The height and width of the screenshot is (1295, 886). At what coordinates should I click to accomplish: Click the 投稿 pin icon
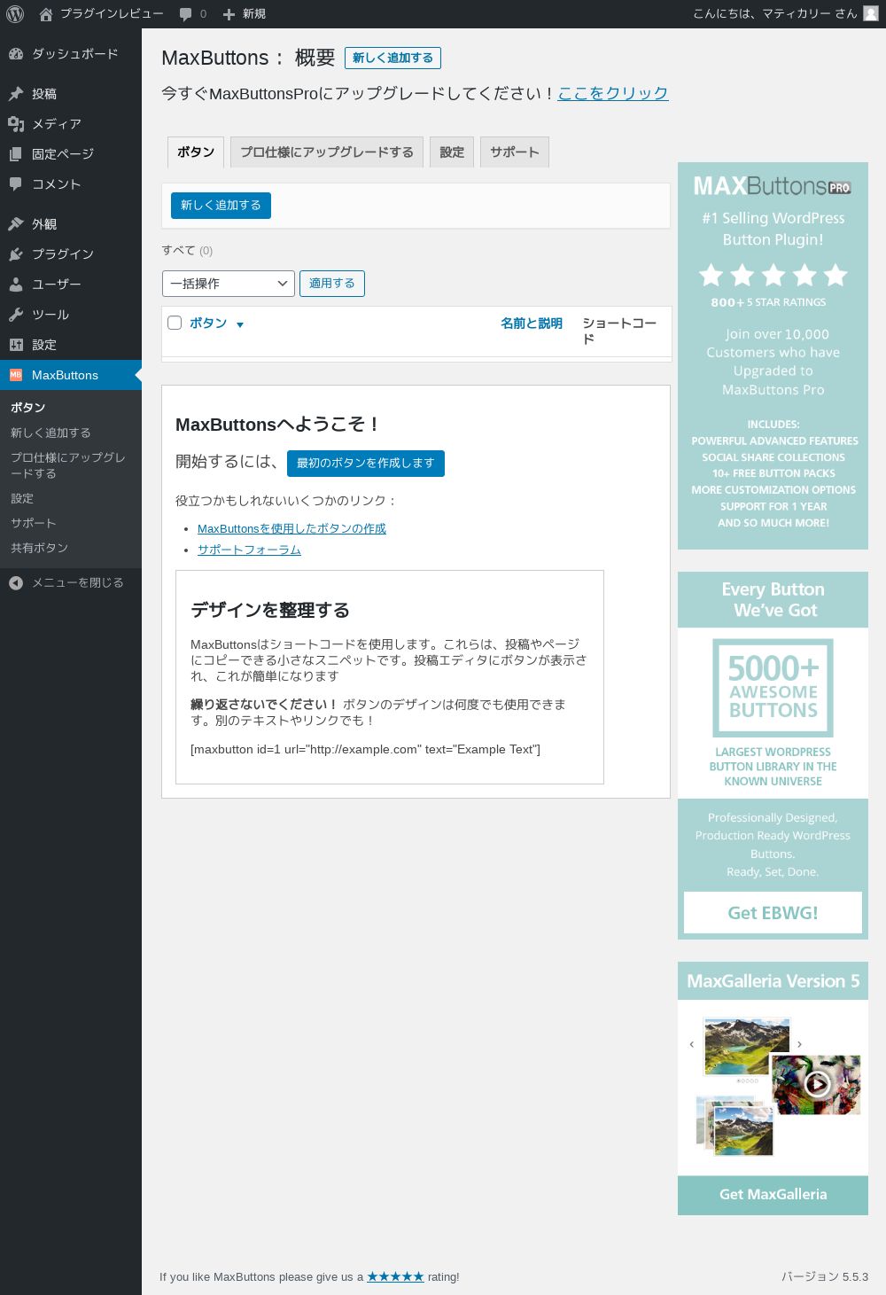tap(16, 94)
